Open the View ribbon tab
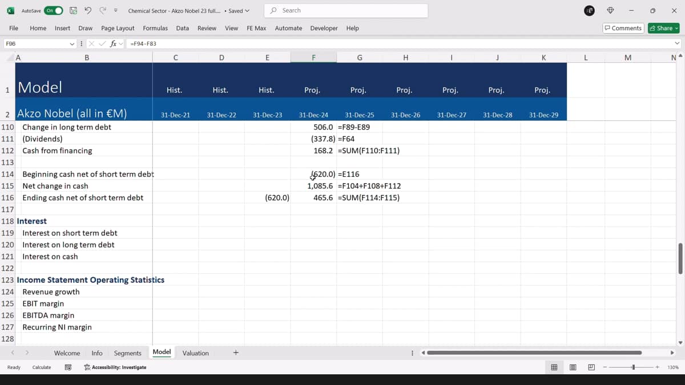The image size is (685, 385). [231, 28]
